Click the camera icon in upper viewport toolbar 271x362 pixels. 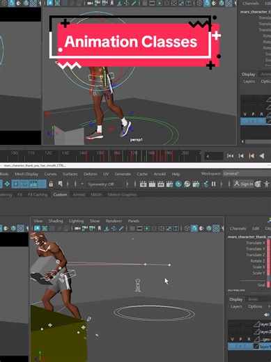pos(90,3)
